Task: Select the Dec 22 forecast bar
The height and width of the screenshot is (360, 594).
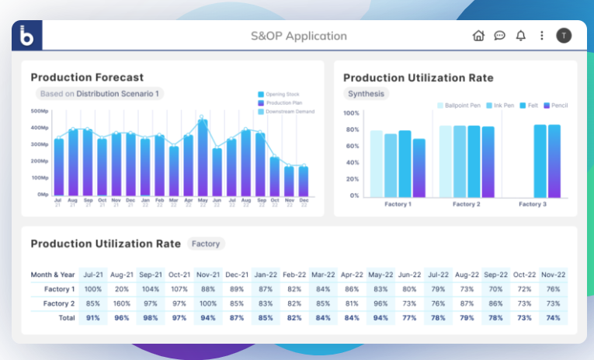Action: [x=304, y=182]
